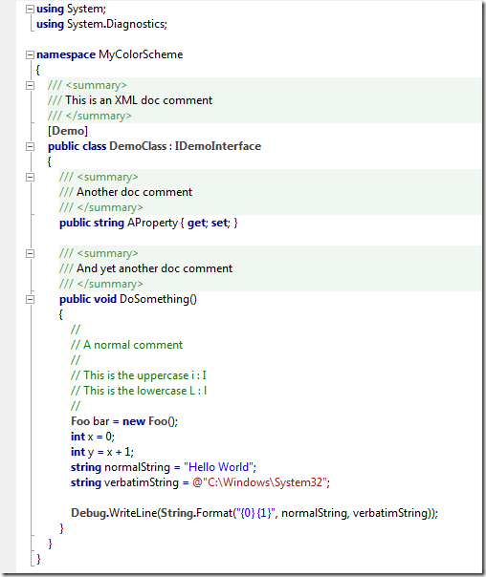Click the 'Foo bar = new Foo();' line

pyautogui.click(x=124, y=421)
